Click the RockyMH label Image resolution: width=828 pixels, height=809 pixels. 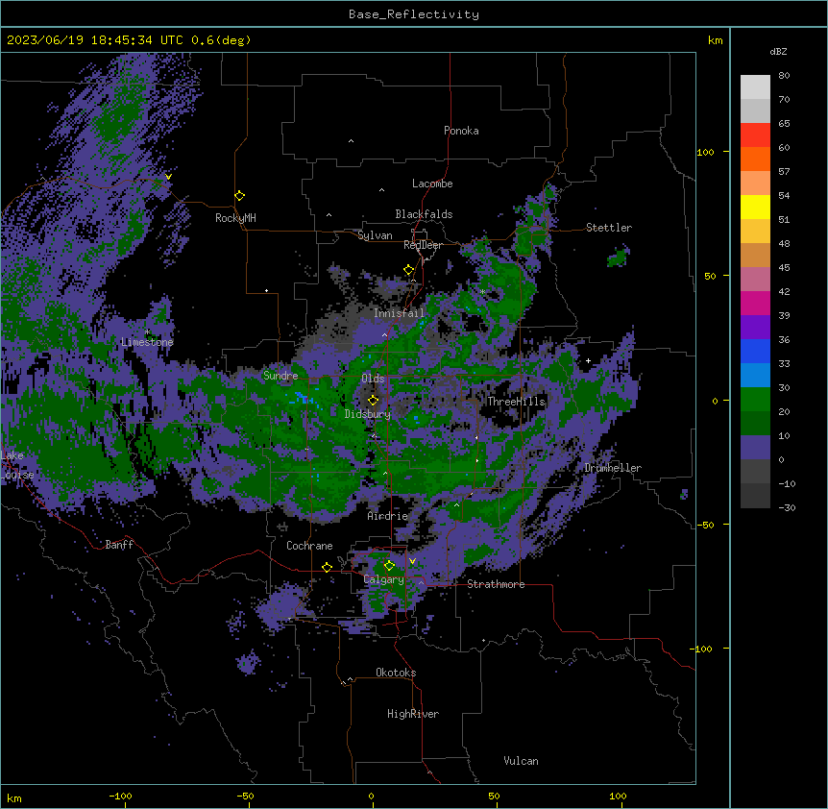click(x=235, y=218)
